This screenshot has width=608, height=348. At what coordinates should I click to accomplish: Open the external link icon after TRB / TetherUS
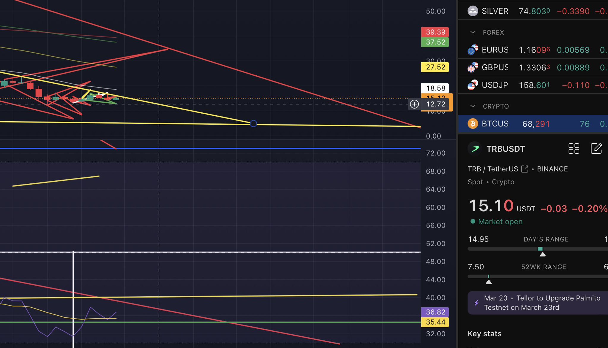coord(525,169)
